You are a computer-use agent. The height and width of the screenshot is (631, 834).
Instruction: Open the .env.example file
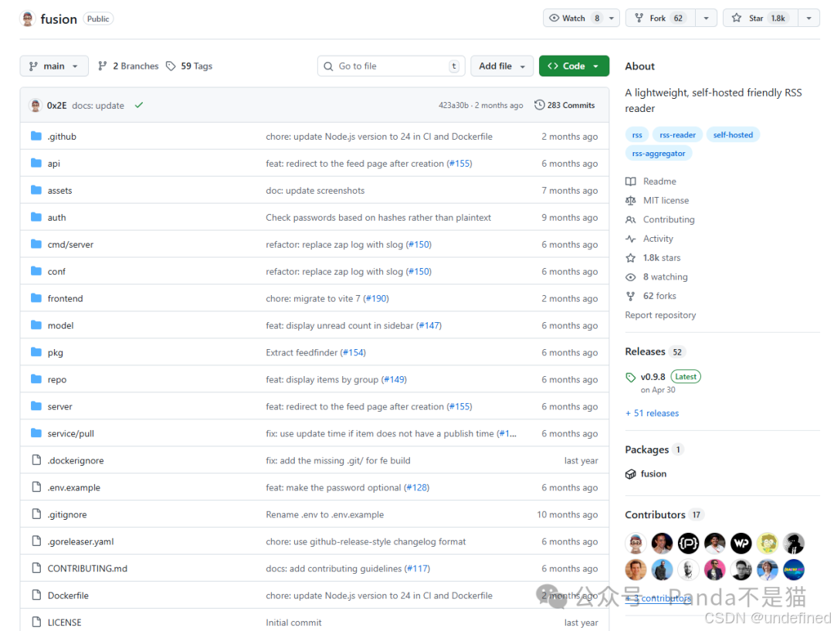[x=74, y=487]
